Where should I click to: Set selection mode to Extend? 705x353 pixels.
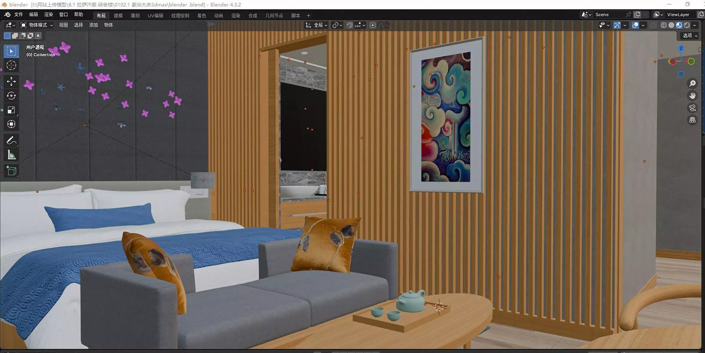(15, 36)
